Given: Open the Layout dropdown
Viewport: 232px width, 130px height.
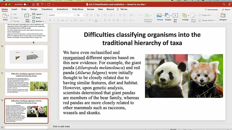Looking at the screenshot, I should tap(38, 14).
